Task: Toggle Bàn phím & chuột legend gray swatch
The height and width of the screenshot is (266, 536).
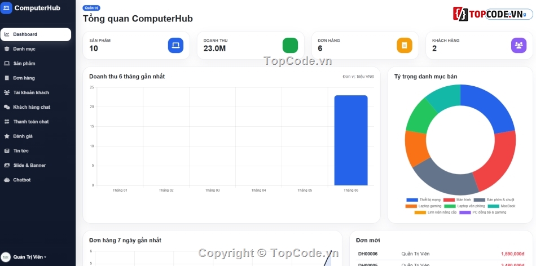Action: click(x=479, y=200)
